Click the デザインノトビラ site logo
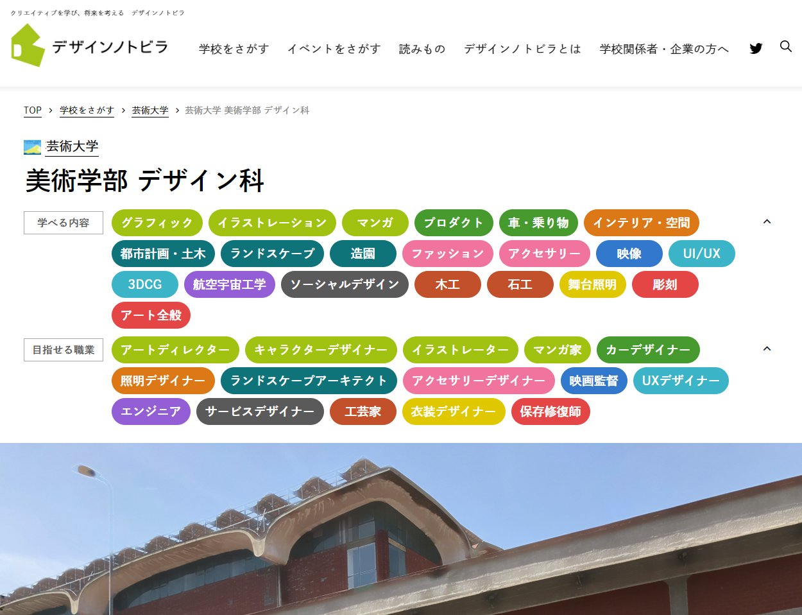The image size is (802, 615). point(90,46)
